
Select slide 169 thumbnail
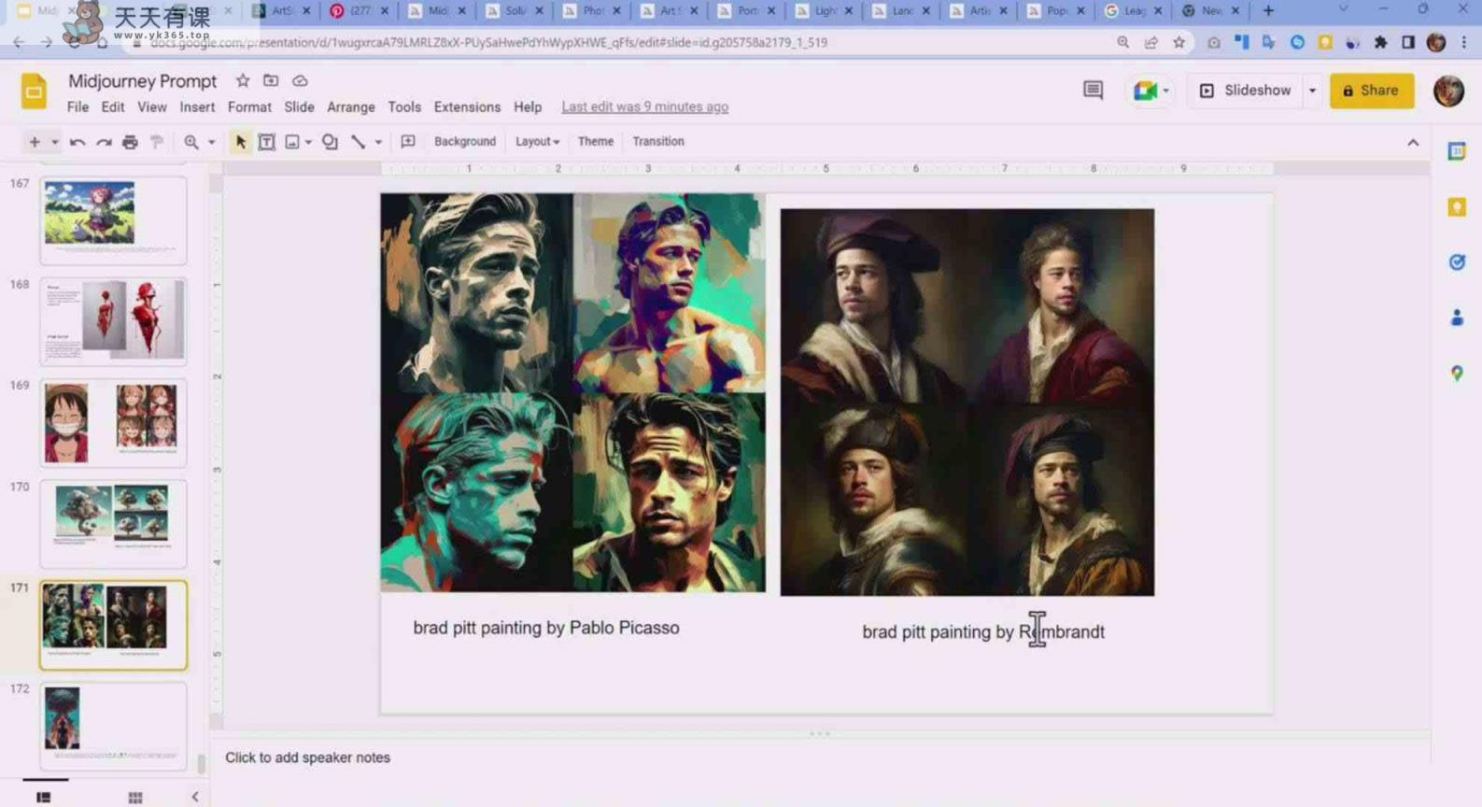coord(113,422)
